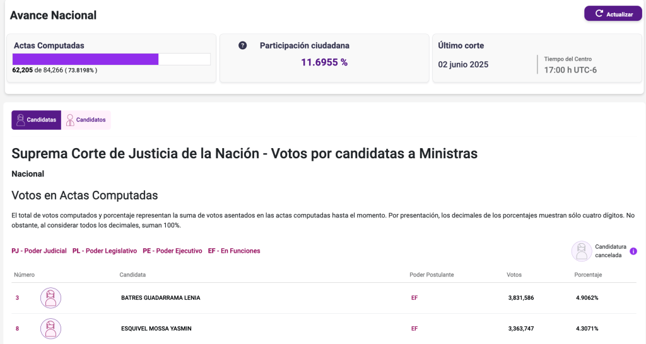Click percentage value 4.9062%
Viewport: 646px width, 344px height.
(587, 298)
